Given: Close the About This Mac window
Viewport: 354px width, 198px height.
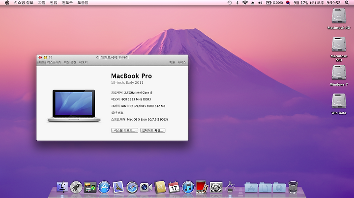Looking at the screenshot, I should [40, 58].
